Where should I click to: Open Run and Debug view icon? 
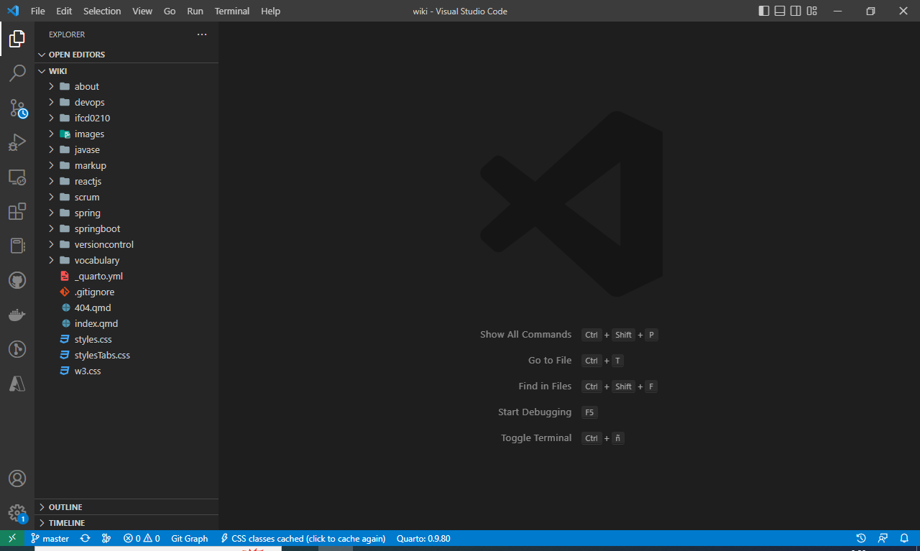pos(17,142)
